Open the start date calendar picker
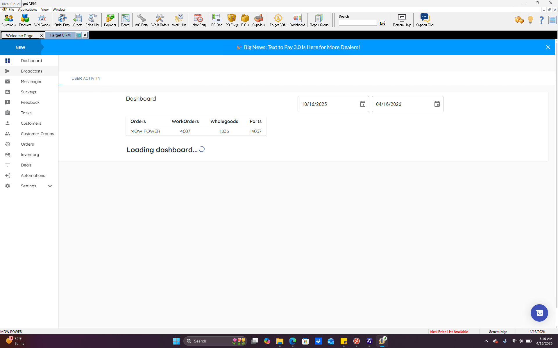This screenshot has width=558, height=348. [x=362, y=104]
